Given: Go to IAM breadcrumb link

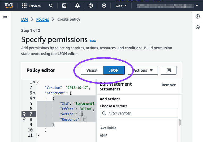Looking at the screenshot, I should (x=24, y=19).
